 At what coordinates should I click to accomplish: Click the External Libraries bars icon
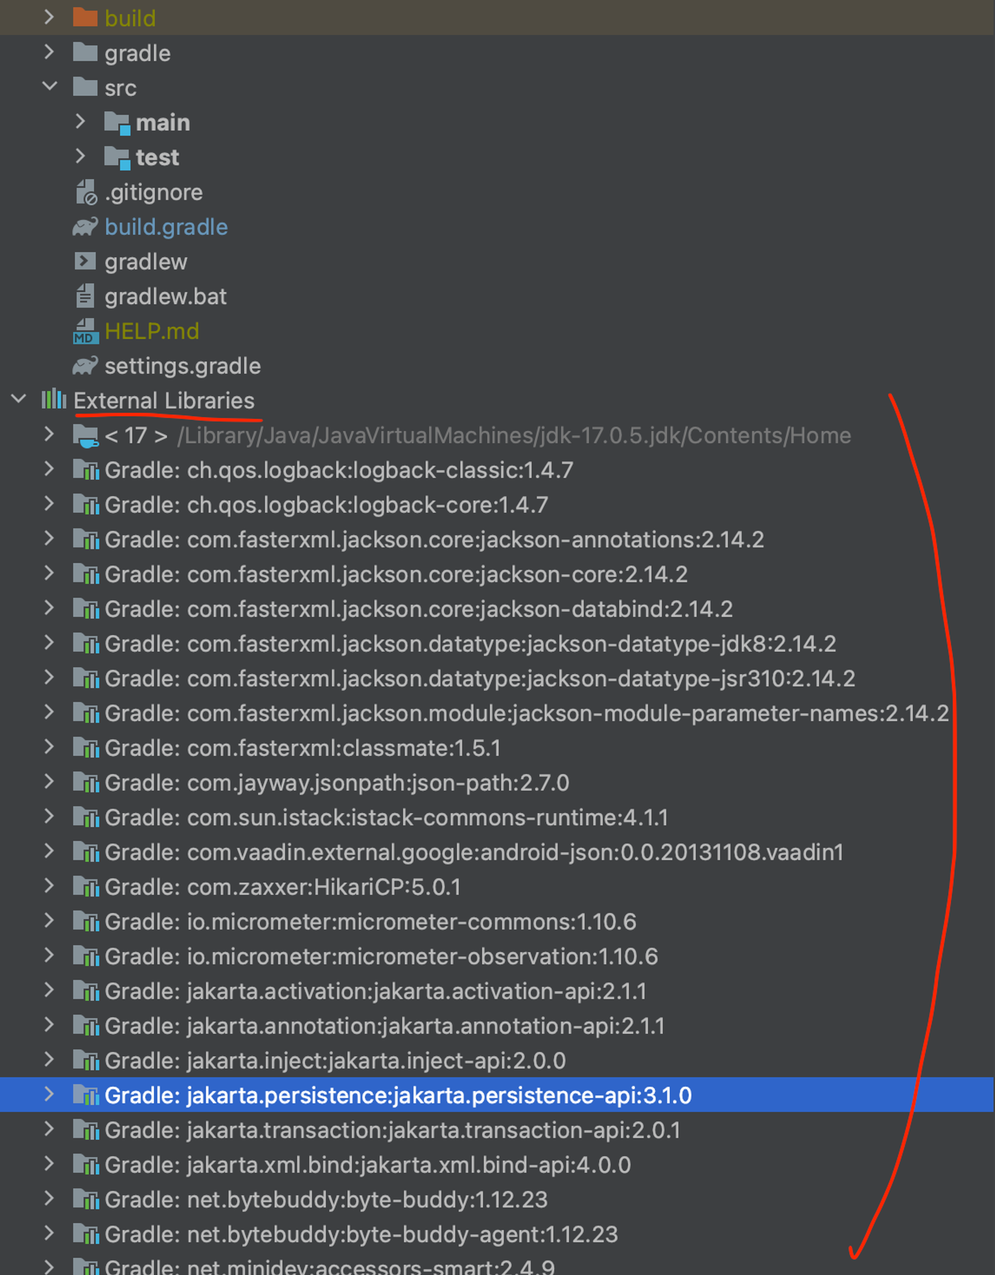tap(54, 400)
